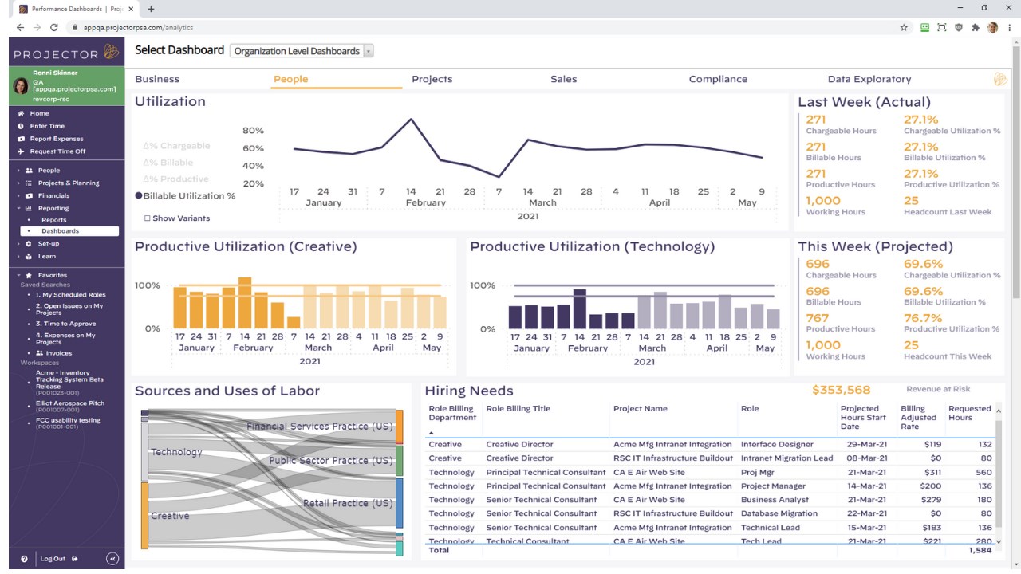Click the Request Time Off airplane icon

point(21,151)
